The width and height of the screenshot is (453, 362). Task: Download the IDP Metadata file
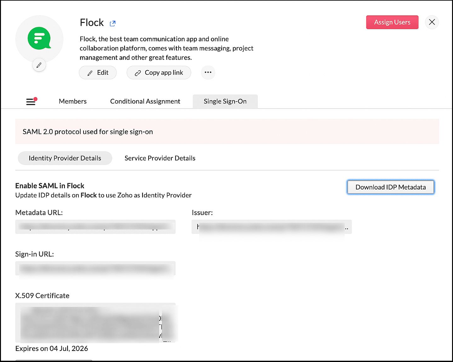pos(390,187)
